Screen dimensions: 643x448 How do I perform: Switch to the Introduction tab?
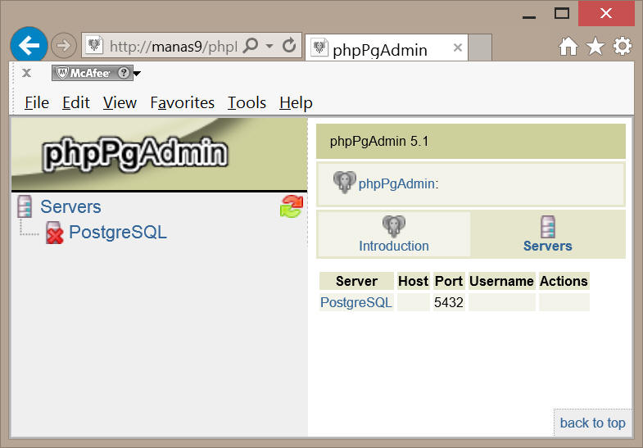coord(394,246)
